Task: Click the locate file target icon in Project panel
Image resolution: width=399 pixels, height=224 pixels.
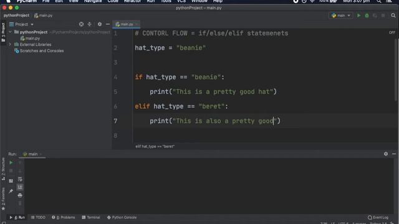Action: click(x=81, y=24)
